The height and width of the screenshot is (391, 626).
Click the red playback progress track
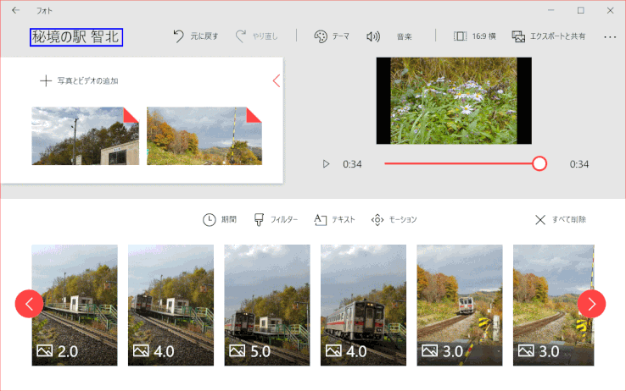(x=458, y=163)
